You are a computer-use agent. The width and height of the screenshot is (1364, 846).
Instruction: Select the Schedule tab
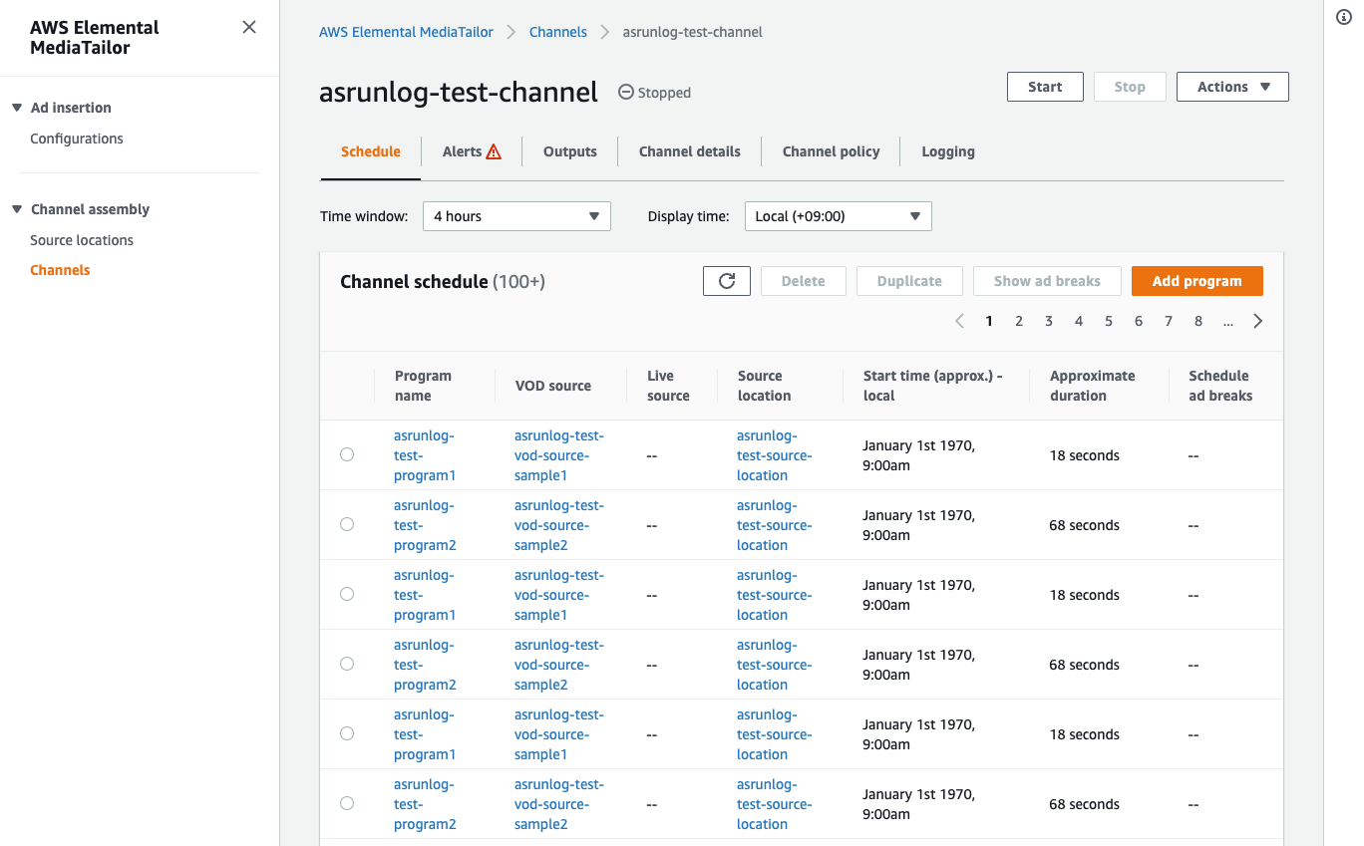371,151
